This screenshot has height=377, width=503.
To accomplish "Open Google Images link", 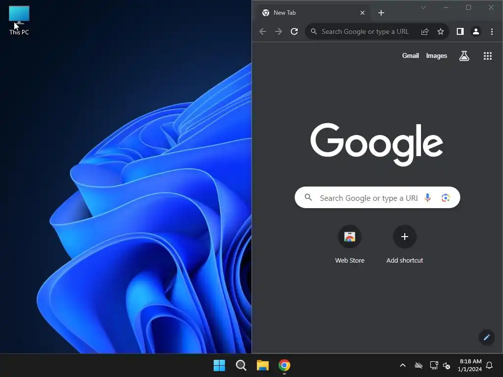I will [x=436, y=56].
